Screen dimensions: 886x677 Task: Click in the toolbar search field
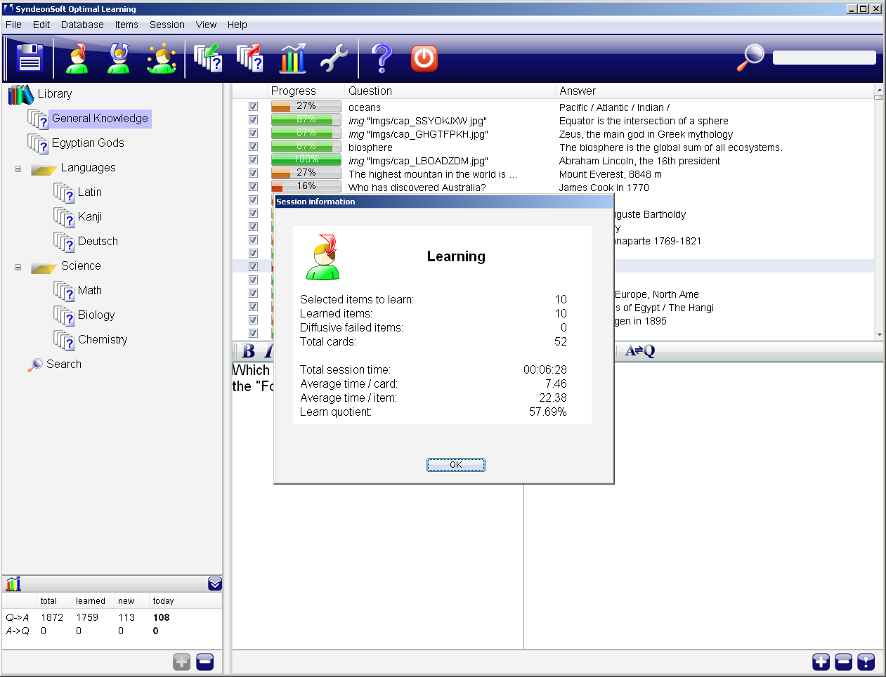click(824, 58)
